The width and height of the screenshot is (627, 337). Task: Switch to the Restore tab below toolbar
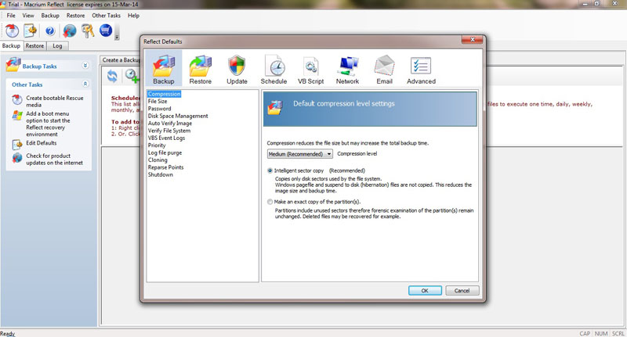(34, 46)
